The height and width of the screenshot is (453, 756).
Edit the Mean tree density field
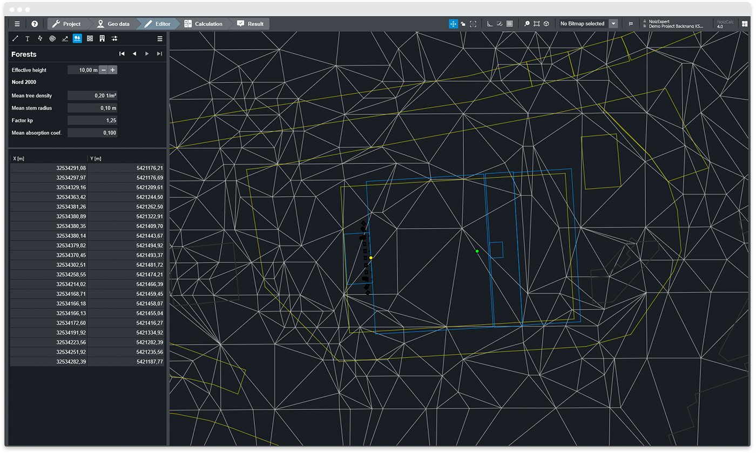(92, 95)
